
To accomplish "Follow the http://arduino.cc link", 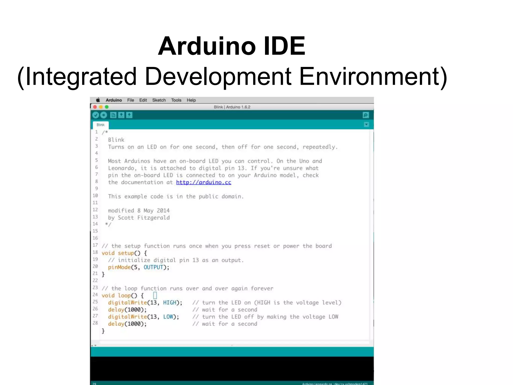I will point(203,182).
